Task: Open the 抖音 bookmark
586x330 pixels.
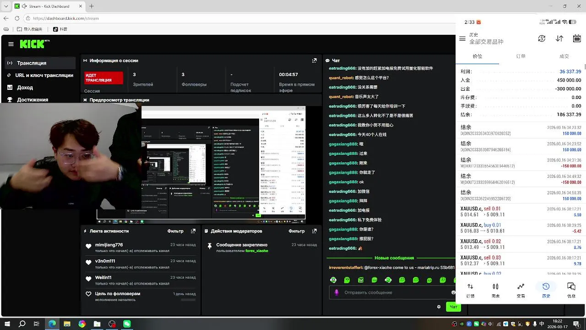Action: [60, 29]
